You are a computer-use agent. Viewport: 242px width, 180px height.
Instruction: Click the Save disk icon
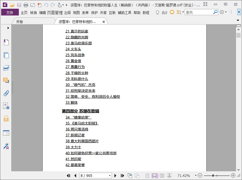click(19, 5)
